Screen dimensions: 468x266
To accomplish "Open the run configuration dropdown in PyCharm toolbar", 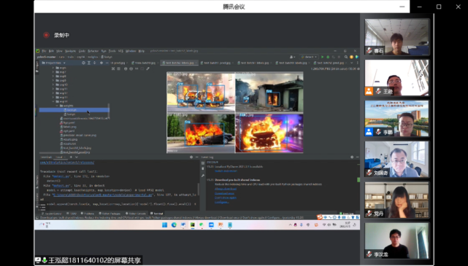I will [309, 57].
